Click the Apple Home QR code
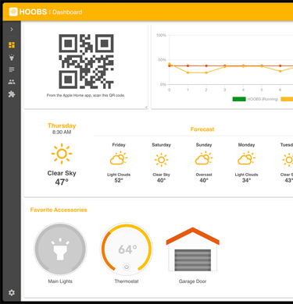Screen dimensions: 293x304 [x=86, y=62]
